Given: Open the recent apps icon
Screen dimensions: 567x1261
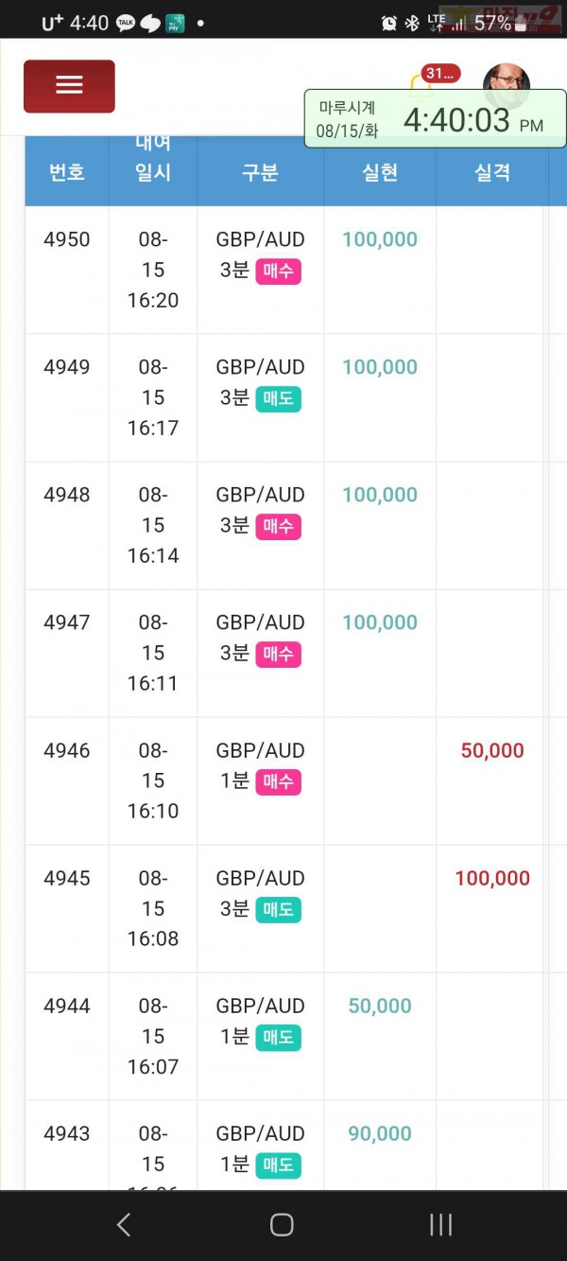Looking at the screenshot, I should pos(440,1225).
